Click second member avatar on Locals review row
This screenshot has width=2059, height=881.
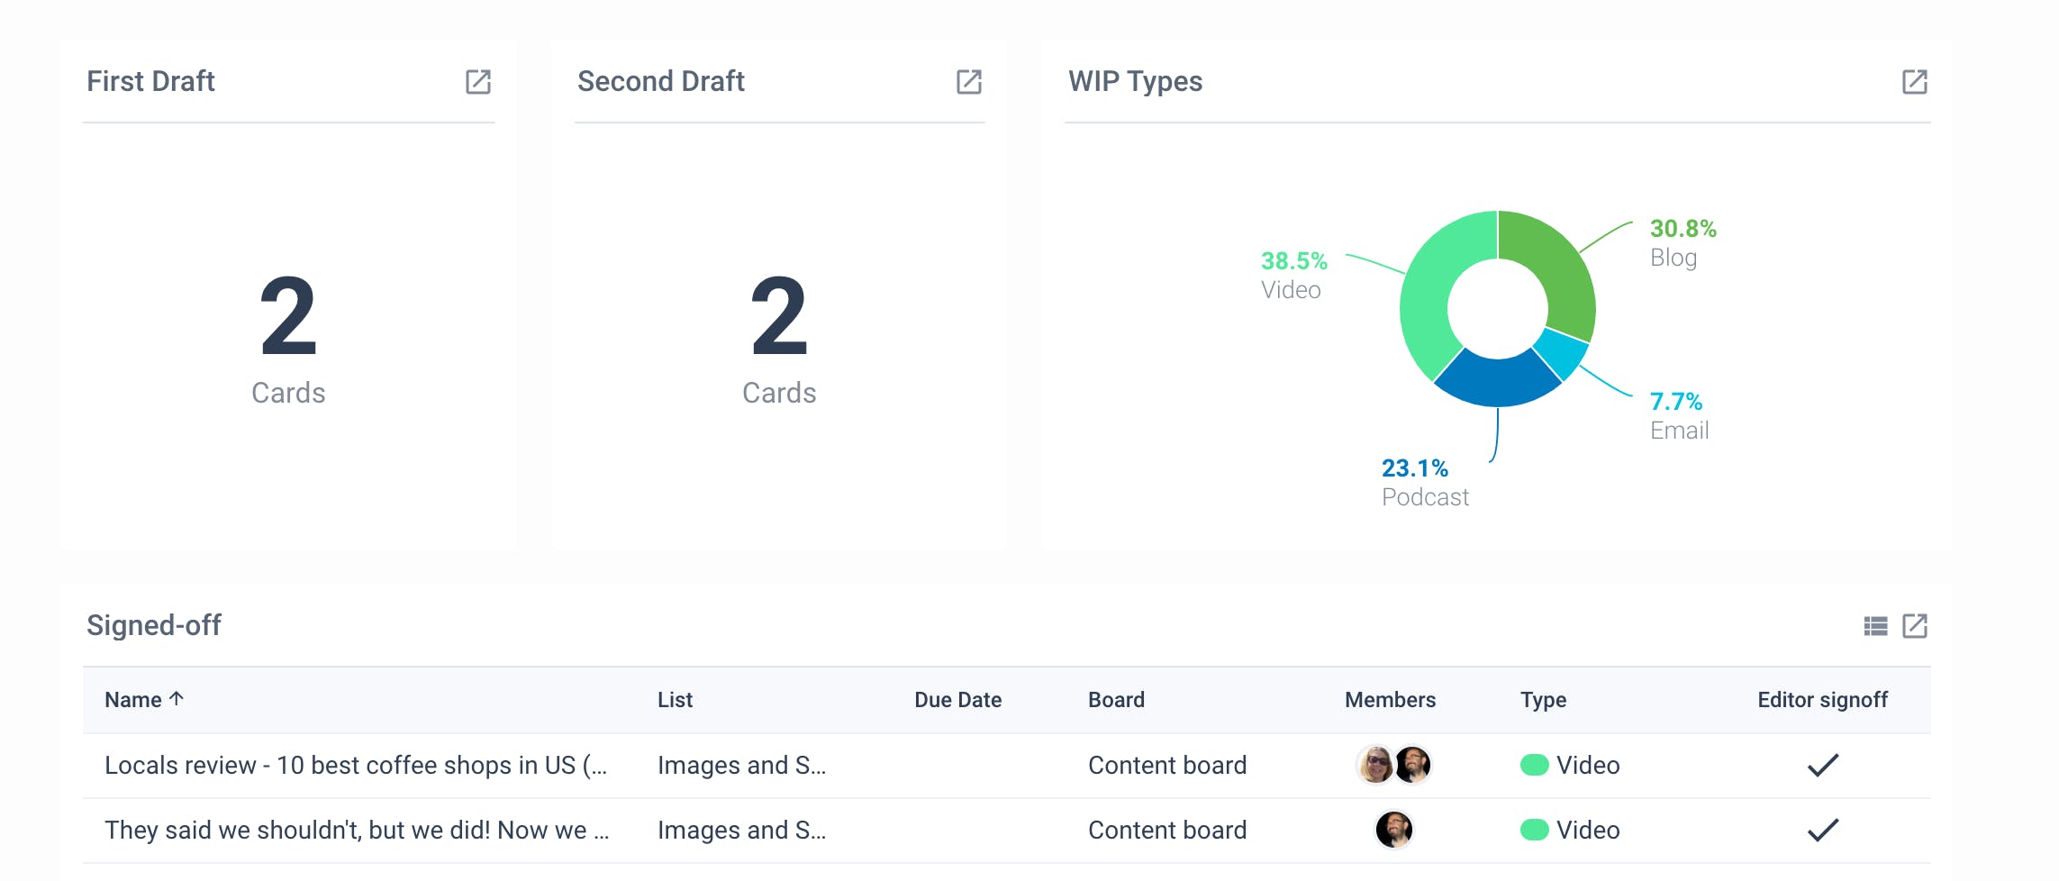pos(1412,765)
